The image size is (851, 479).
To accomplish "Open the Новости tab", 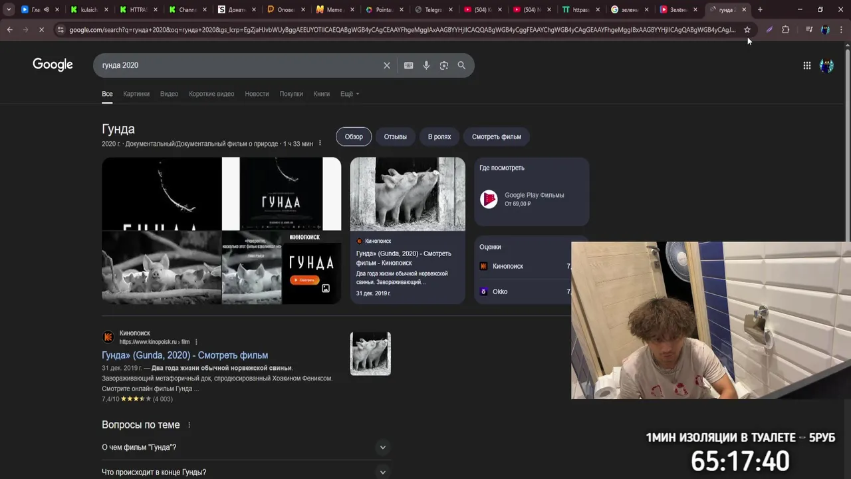I will click(x=257, y=94).
